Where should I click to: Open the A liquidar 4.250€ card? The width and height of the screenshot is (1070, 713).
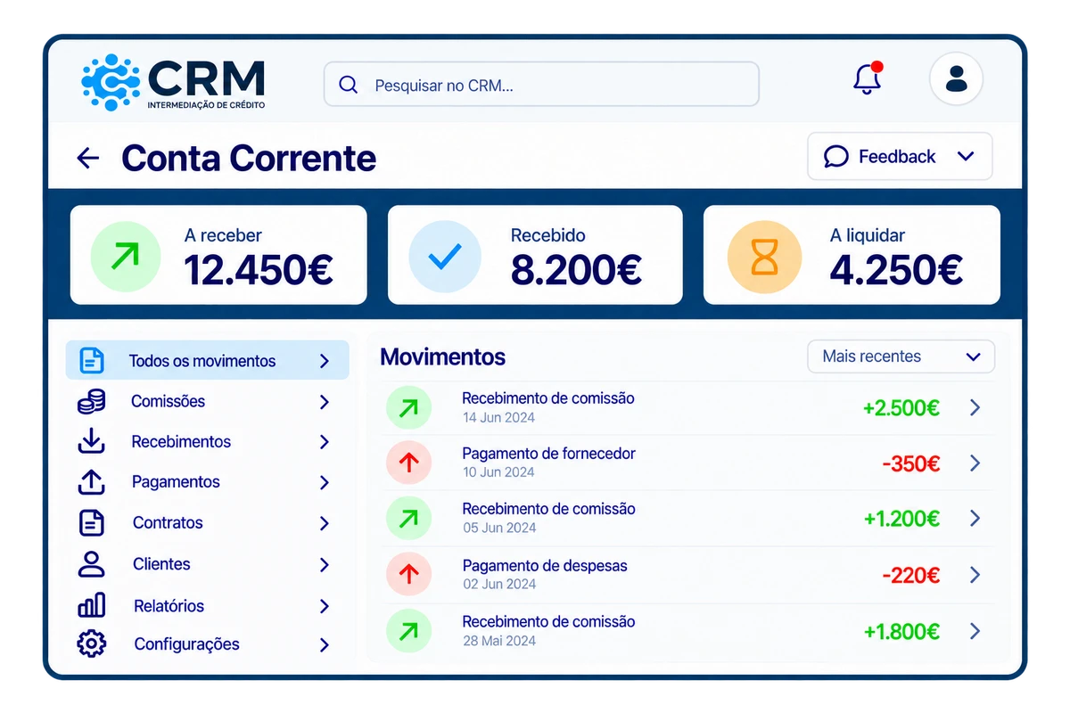852,255
